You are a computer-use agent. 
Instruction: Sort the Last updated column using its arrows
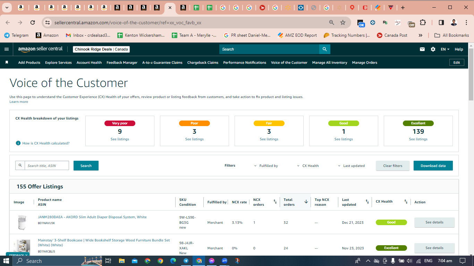[x=367, y=202]
